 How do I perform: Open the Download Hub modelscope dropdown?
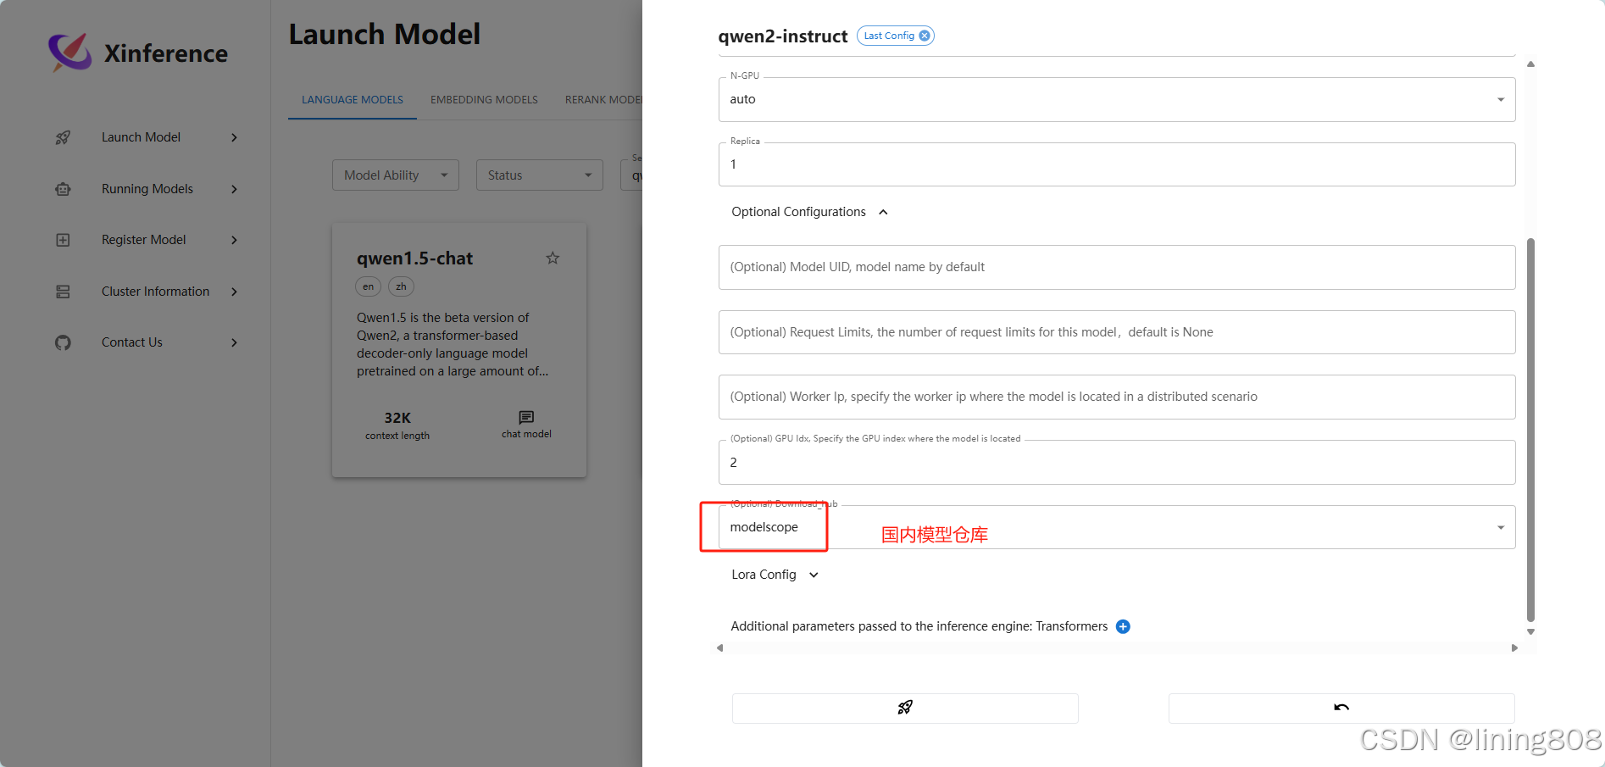coord(1500,527)
